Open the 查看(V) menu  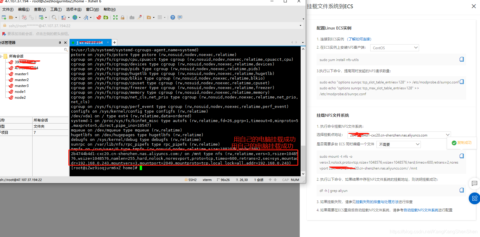[x=40, y=9]
